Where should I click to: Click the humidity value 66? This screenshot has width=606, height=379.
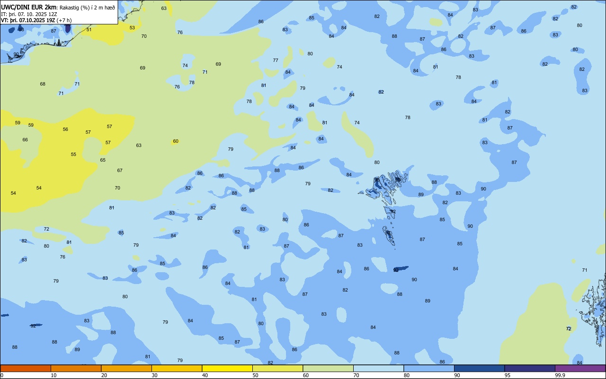tap(25, 140)
